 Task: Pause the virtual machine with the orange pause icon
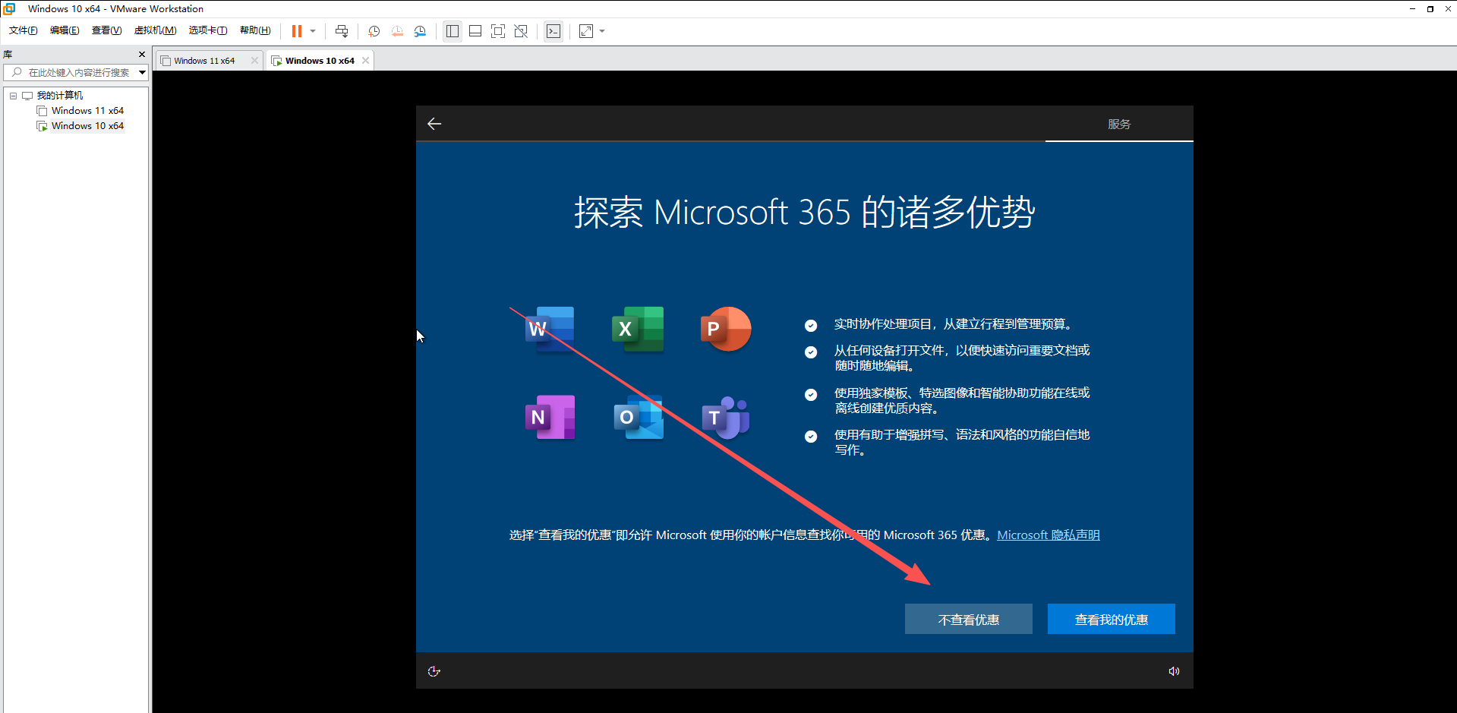click(296, 31)
